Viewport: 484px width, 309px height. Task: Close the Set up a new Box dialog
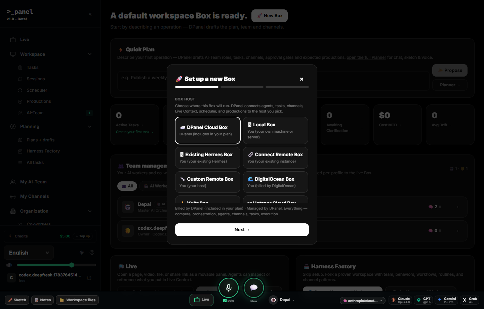coord(301,79)
